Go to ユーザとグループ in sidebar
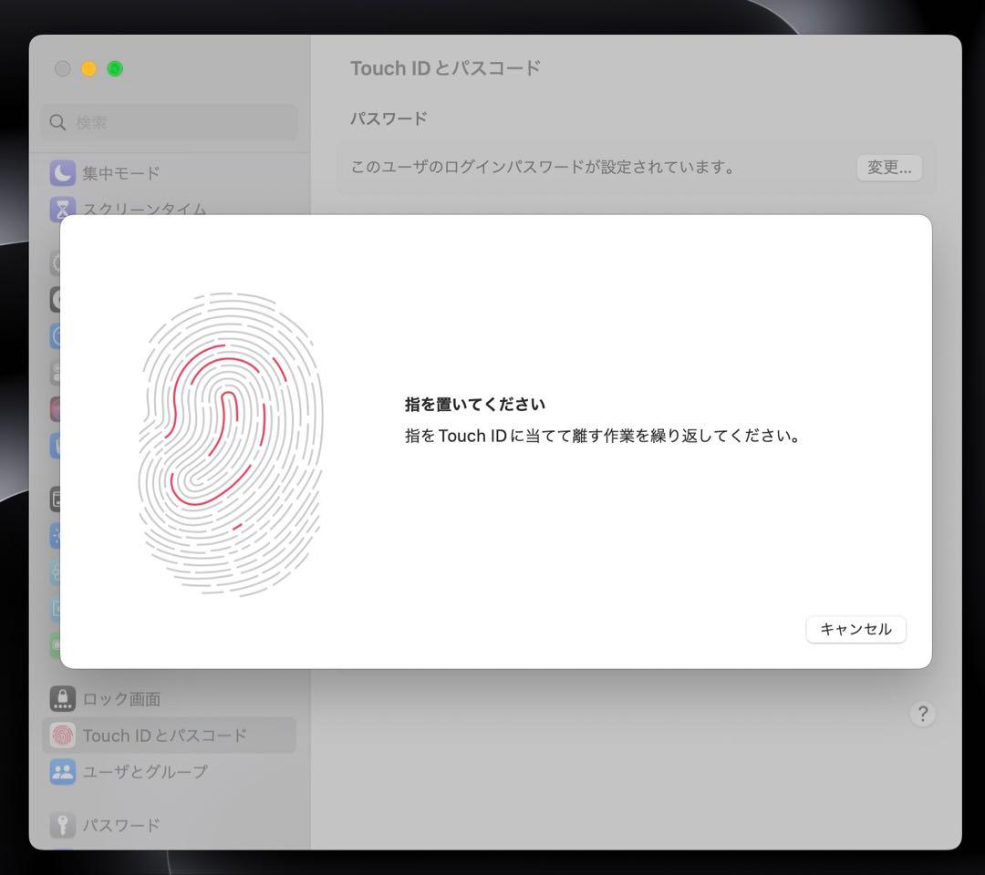985x875 pixels. click(145, 771)
